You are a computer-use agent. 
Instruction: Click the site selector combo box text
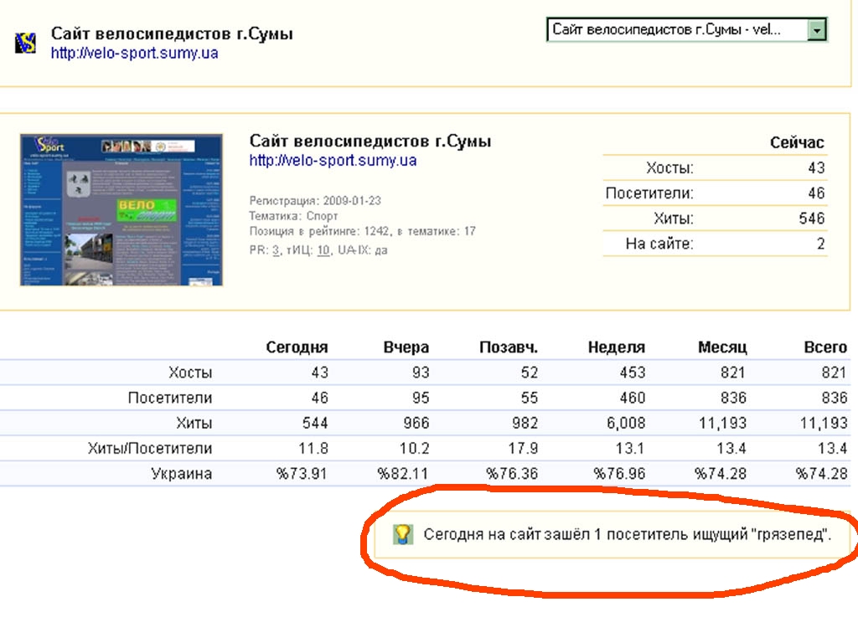pos(676,30)
